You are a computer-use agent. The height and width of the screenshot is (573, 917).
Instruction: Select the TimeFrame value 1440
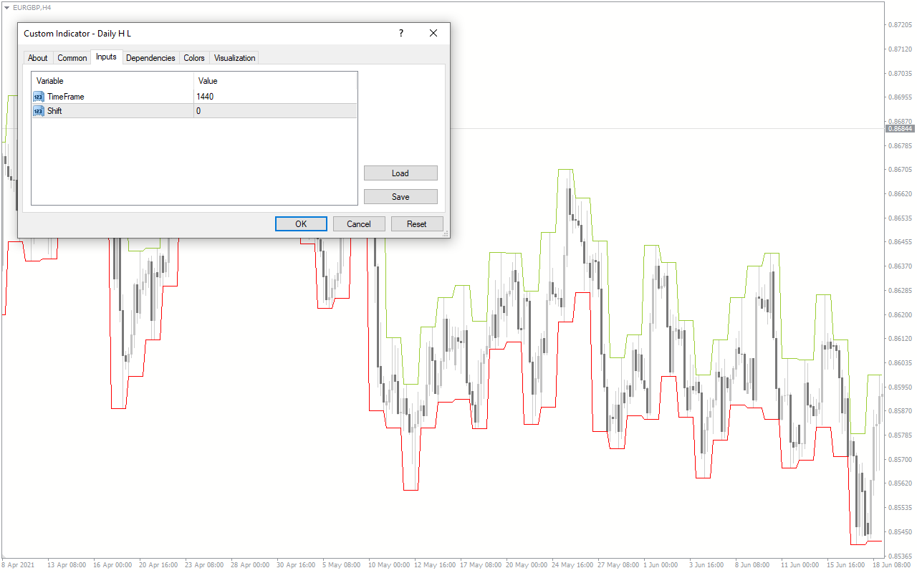[275, 97]
